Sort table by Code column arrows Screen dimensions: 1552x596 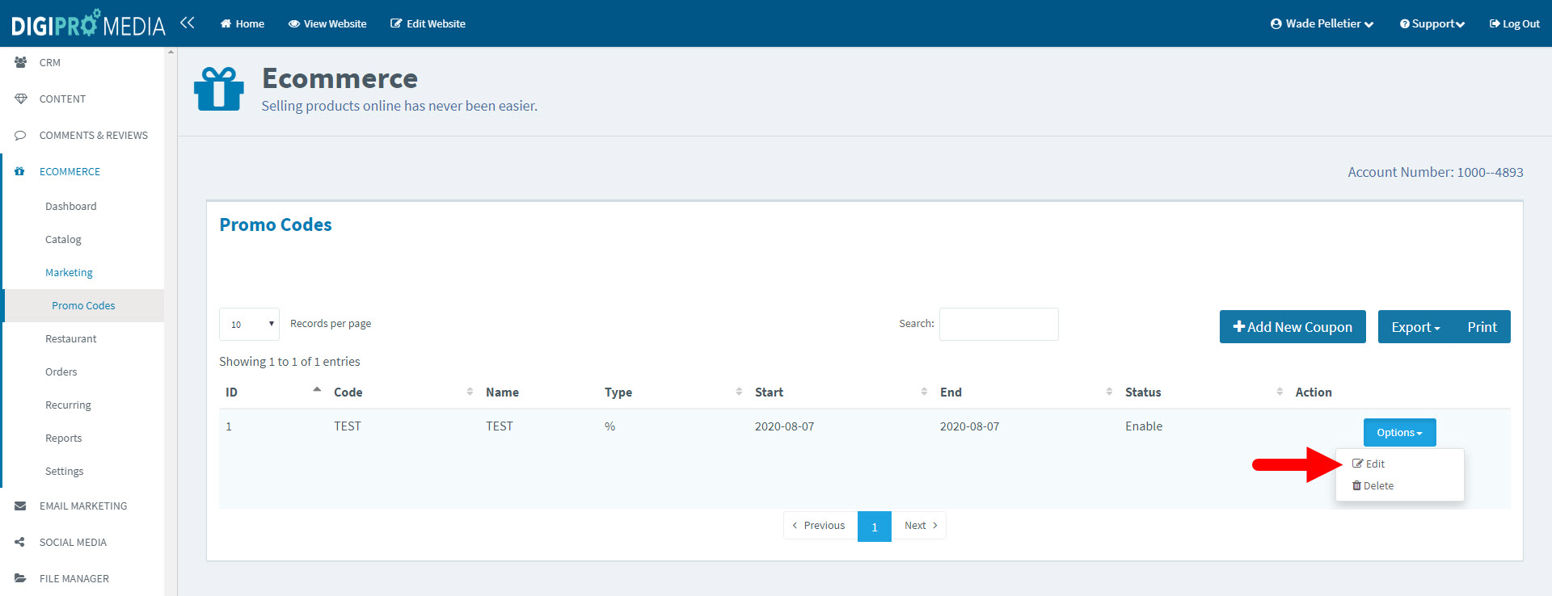[x=470, y=392]
